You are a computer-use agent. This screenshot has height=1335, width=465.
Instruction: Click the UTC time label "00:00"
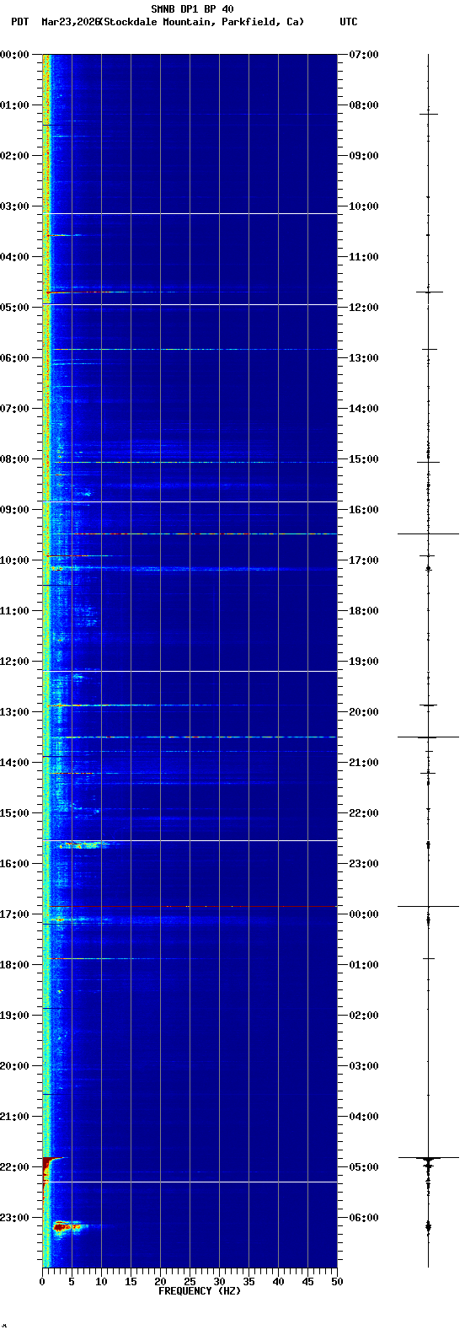pyautogui.click(x=364, y=914)
